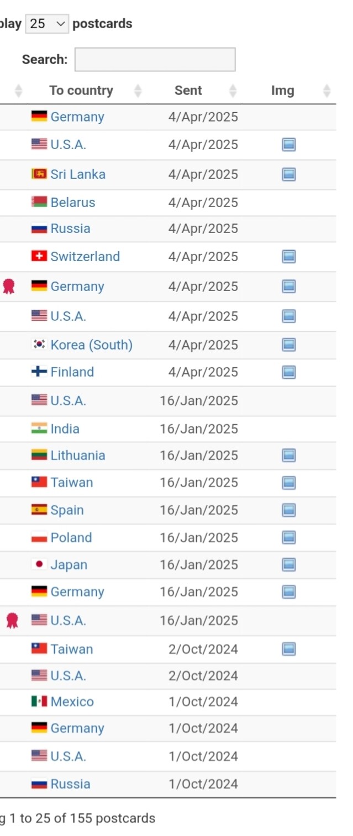View image icon for Taiwan 2/Oct/2024 postcard
This screenshot has height=836, width=353.
(289, 649)
